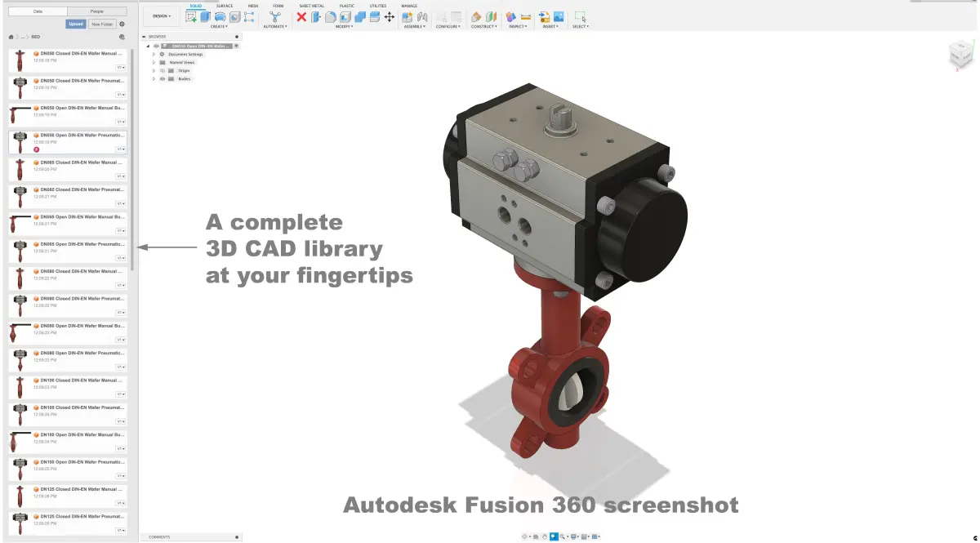980x543 pixels.
Task: Click the data panel vertical scrollbar
Action: pyautogui.click(x=132, y=159)
